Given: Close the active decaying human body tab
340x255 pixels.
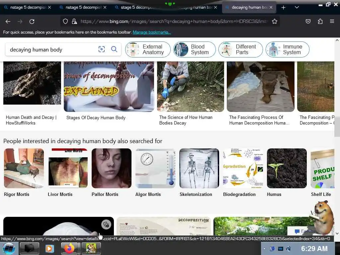Looking at the screenshot, I should pos(271,7).
